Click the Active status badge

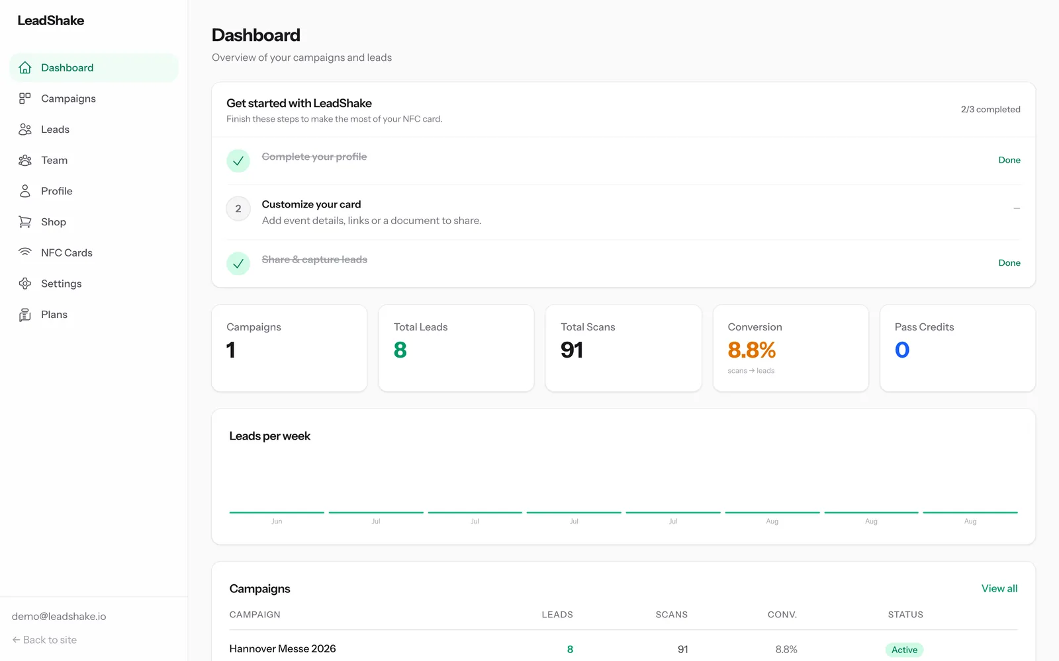tap(904, 650)
